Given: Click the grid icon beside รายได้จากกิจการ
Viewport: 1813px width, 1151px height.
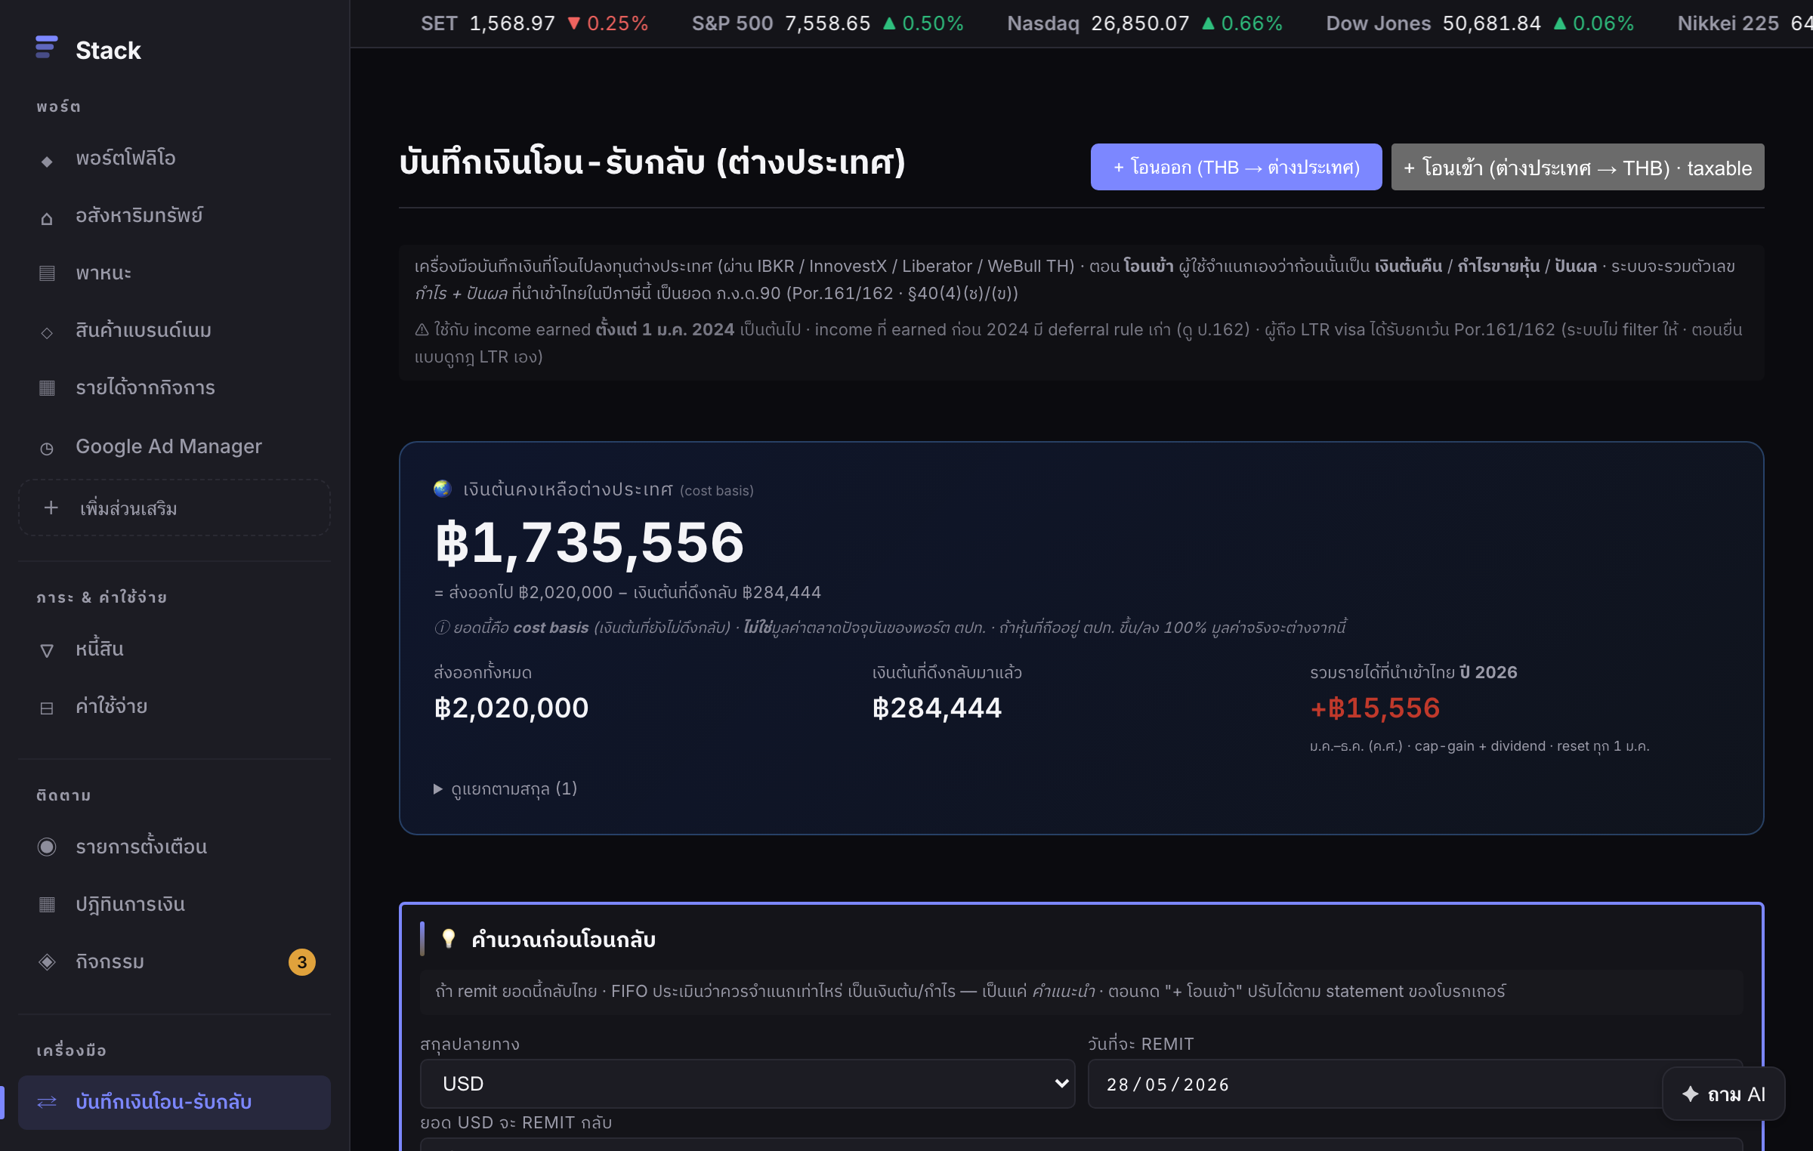Looking at the screenshot, I should [47, 388].
